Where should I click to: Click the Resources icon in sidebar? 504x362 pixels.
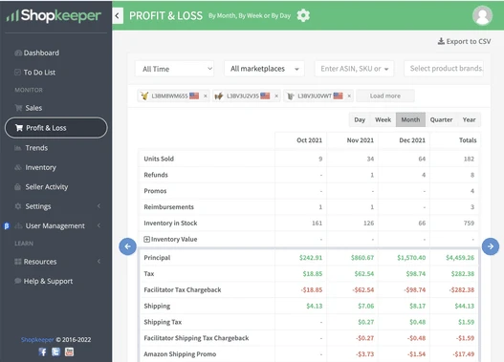[18, 262]
